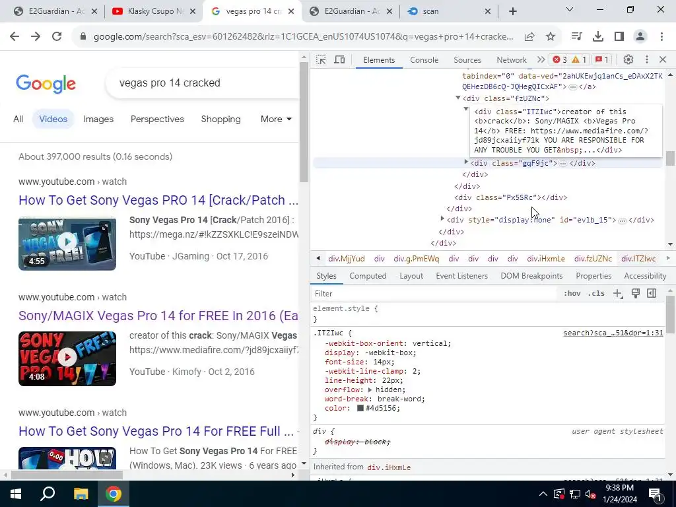Toggle Chrome side panel icon
This screenshot has width=676, height=507.
pyautogui.click(x=619, y=37)
